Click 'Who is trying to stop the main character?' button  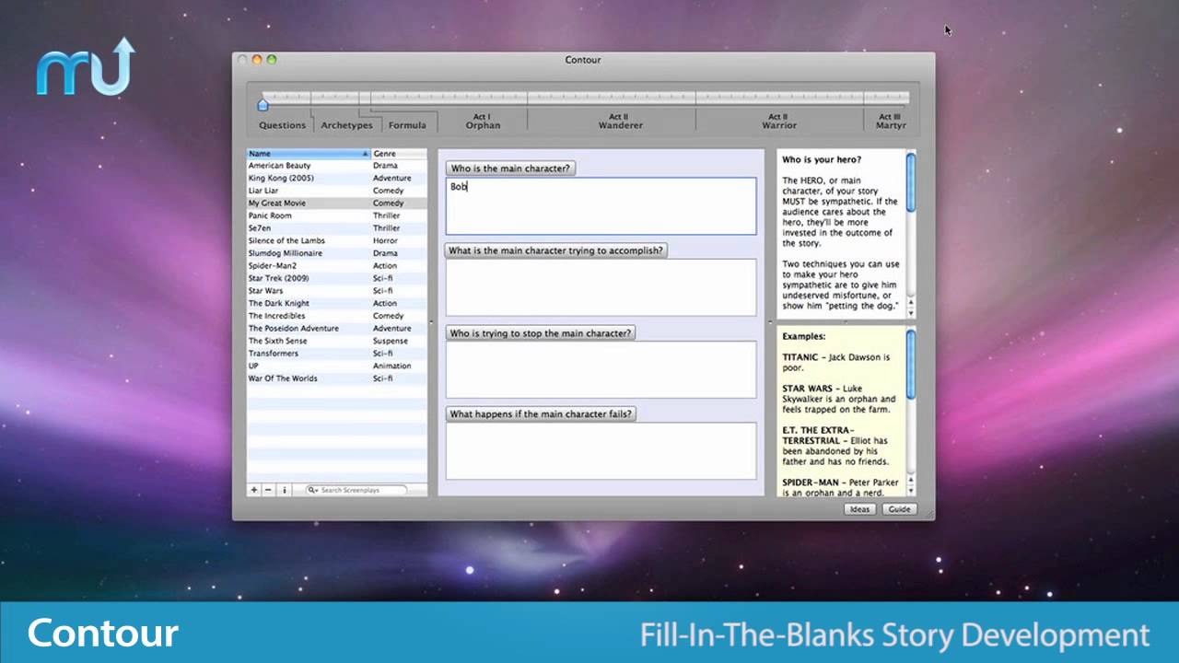(541, 332)
